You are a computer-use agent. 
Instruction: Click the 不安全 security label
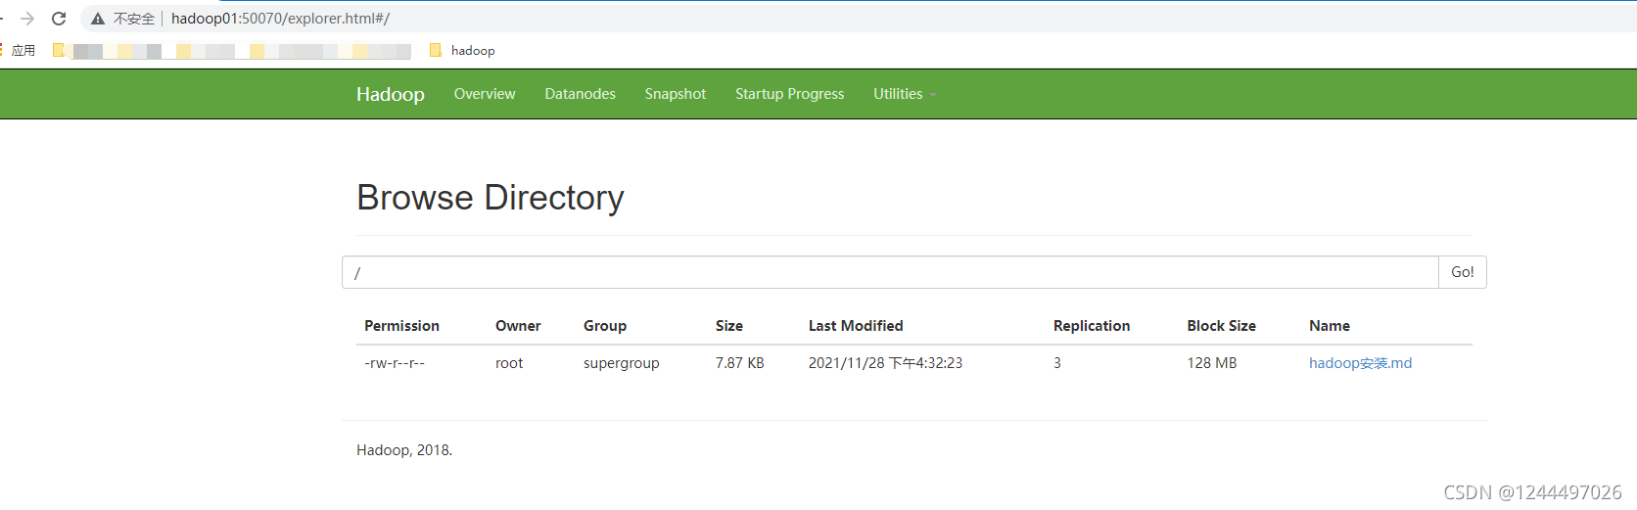click(134, 19)
